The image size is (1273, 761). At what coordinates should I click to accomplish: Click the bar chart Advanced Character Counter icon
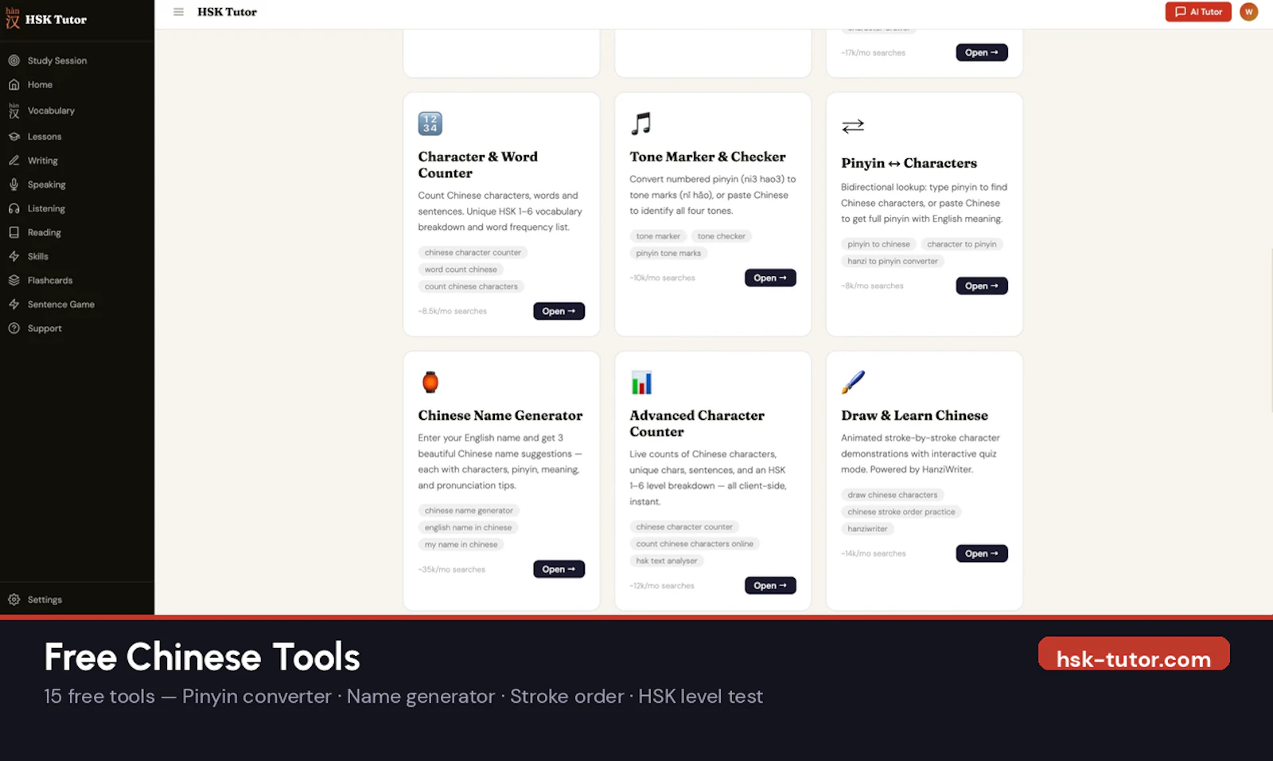(x=641, y=382)
